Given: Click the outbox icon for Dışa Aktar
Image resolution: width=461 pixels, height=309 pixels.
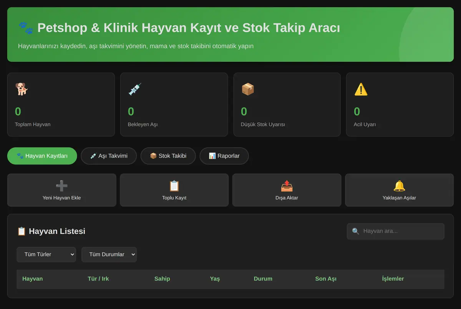Looking at the screenshot, I should click(287, 186).
